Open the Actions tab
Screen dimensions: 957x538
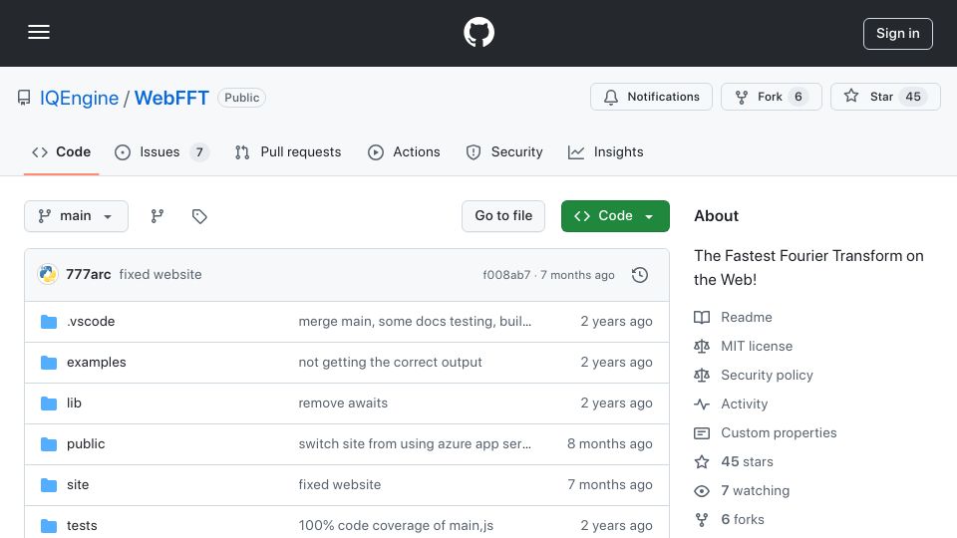click(404, 151)
